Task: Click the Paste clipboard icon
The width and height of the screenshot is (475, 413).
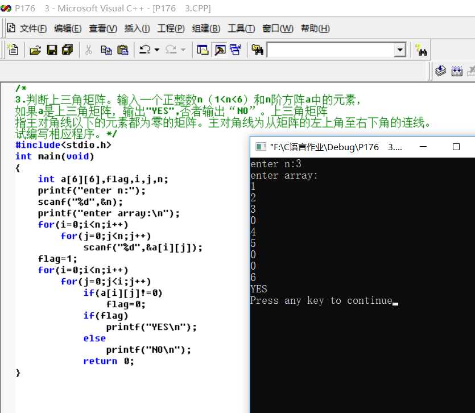Action: pyautogui.click(x=122, y=50)
